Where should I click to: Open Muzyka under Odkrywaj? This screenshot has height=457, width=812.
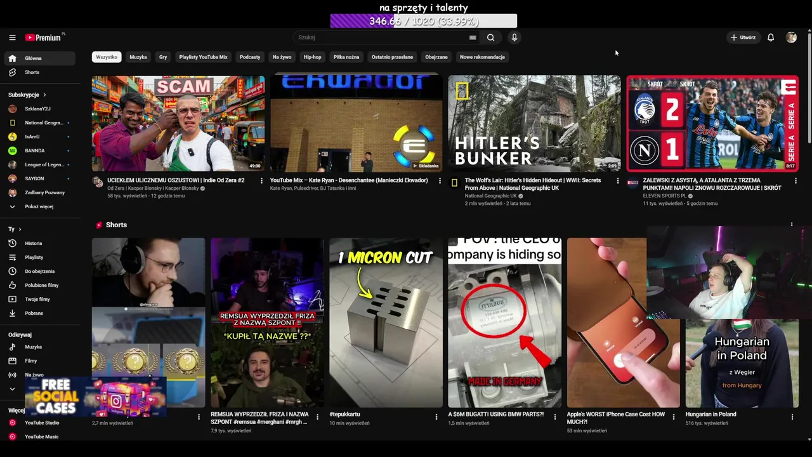(x=39, y=347)
